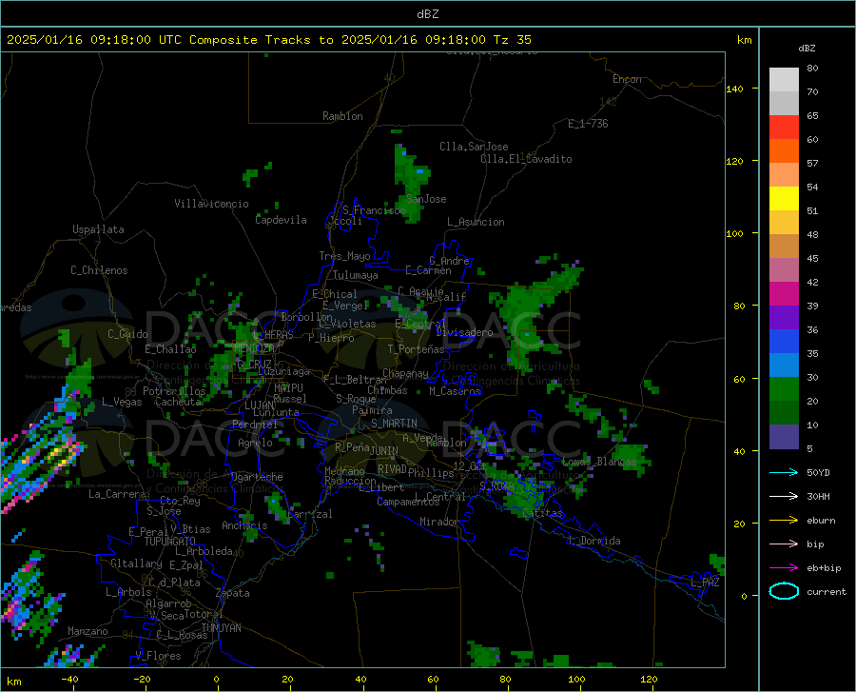Select the orange legend swatch below 60
This screenshot has height=692, width=856.
click(x=784, y=151)
